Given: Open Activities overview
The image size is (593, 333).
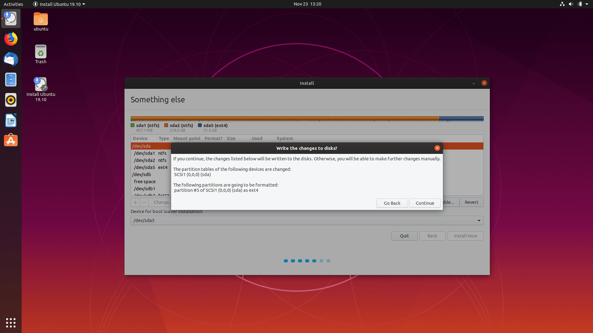Looking at the screenshot, I should tap(13, 4).
